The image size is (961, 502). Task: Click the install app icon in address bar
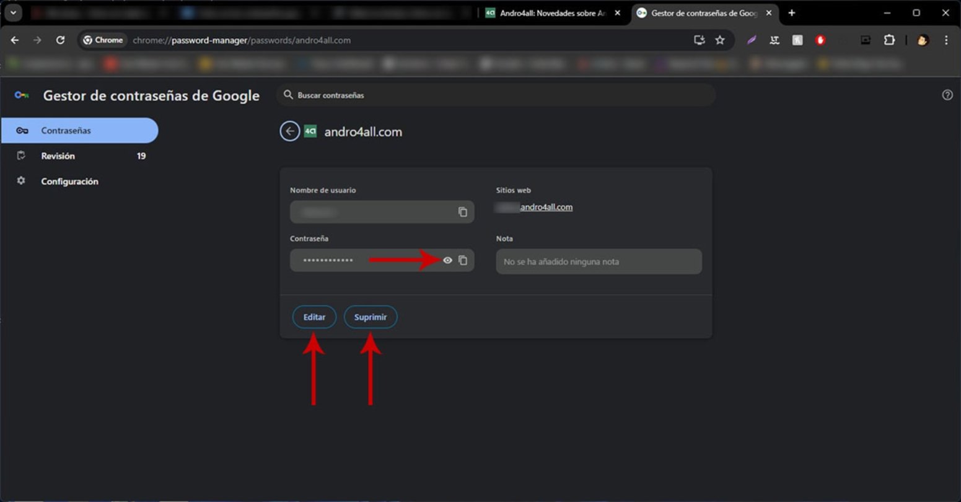699,40
